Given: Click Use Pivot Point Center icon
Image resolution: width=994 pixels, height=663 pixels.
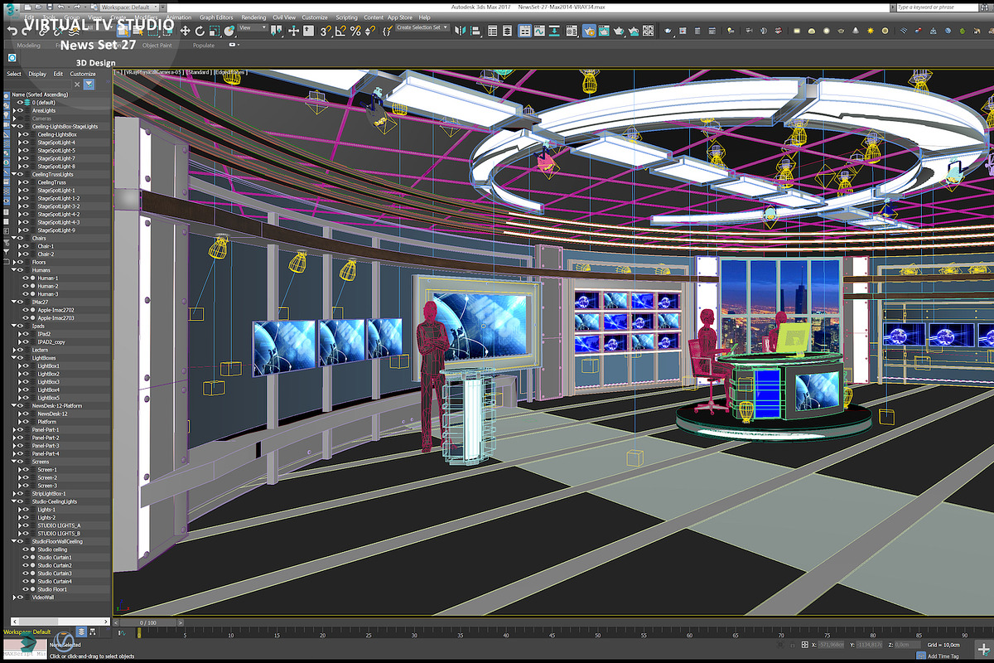Looking at the screenshot, I should click(x=275, y=31).
